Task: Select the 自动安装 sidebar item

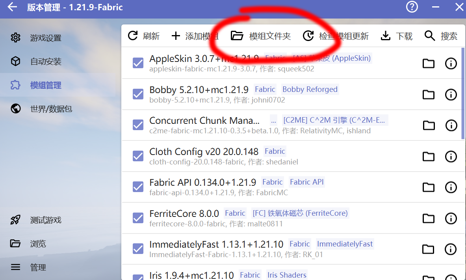Action: (x=45, y=62)
